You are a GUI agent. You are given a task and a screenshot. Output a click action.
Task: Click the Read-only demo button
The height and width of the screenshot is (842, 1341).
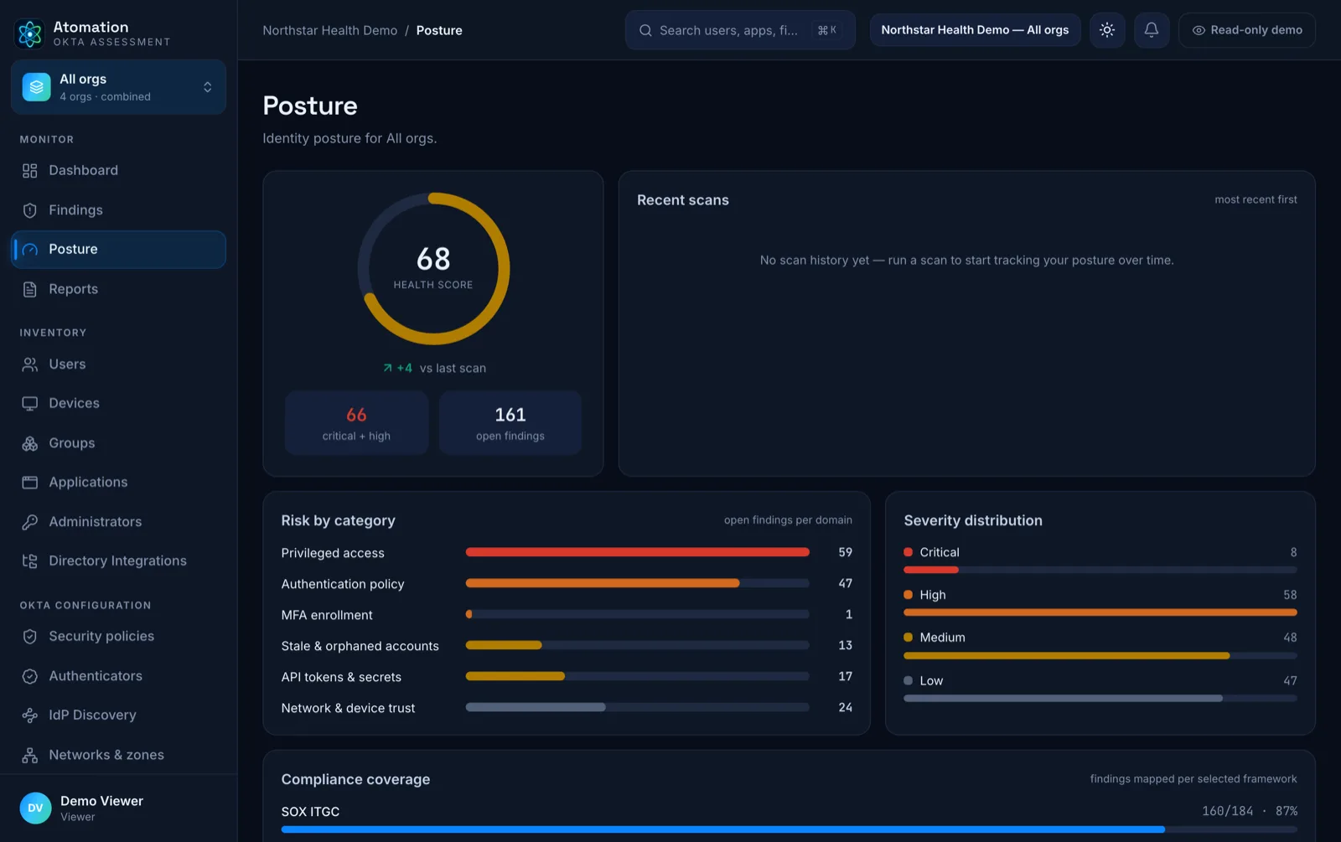tap(1247, 30)
